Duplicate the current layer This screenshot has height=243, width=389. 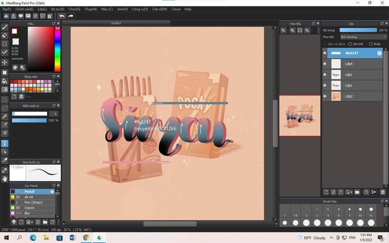pyautogui.click(x=366, y=192)
